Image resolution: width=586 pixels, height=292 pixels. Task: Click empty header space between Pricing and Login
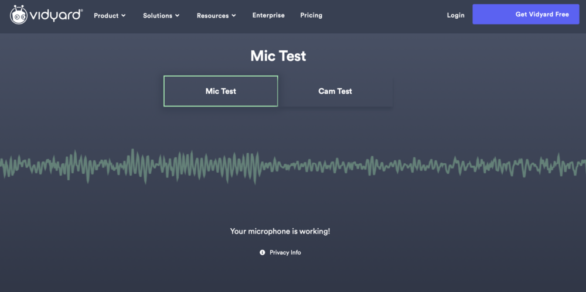click(385, 16)
